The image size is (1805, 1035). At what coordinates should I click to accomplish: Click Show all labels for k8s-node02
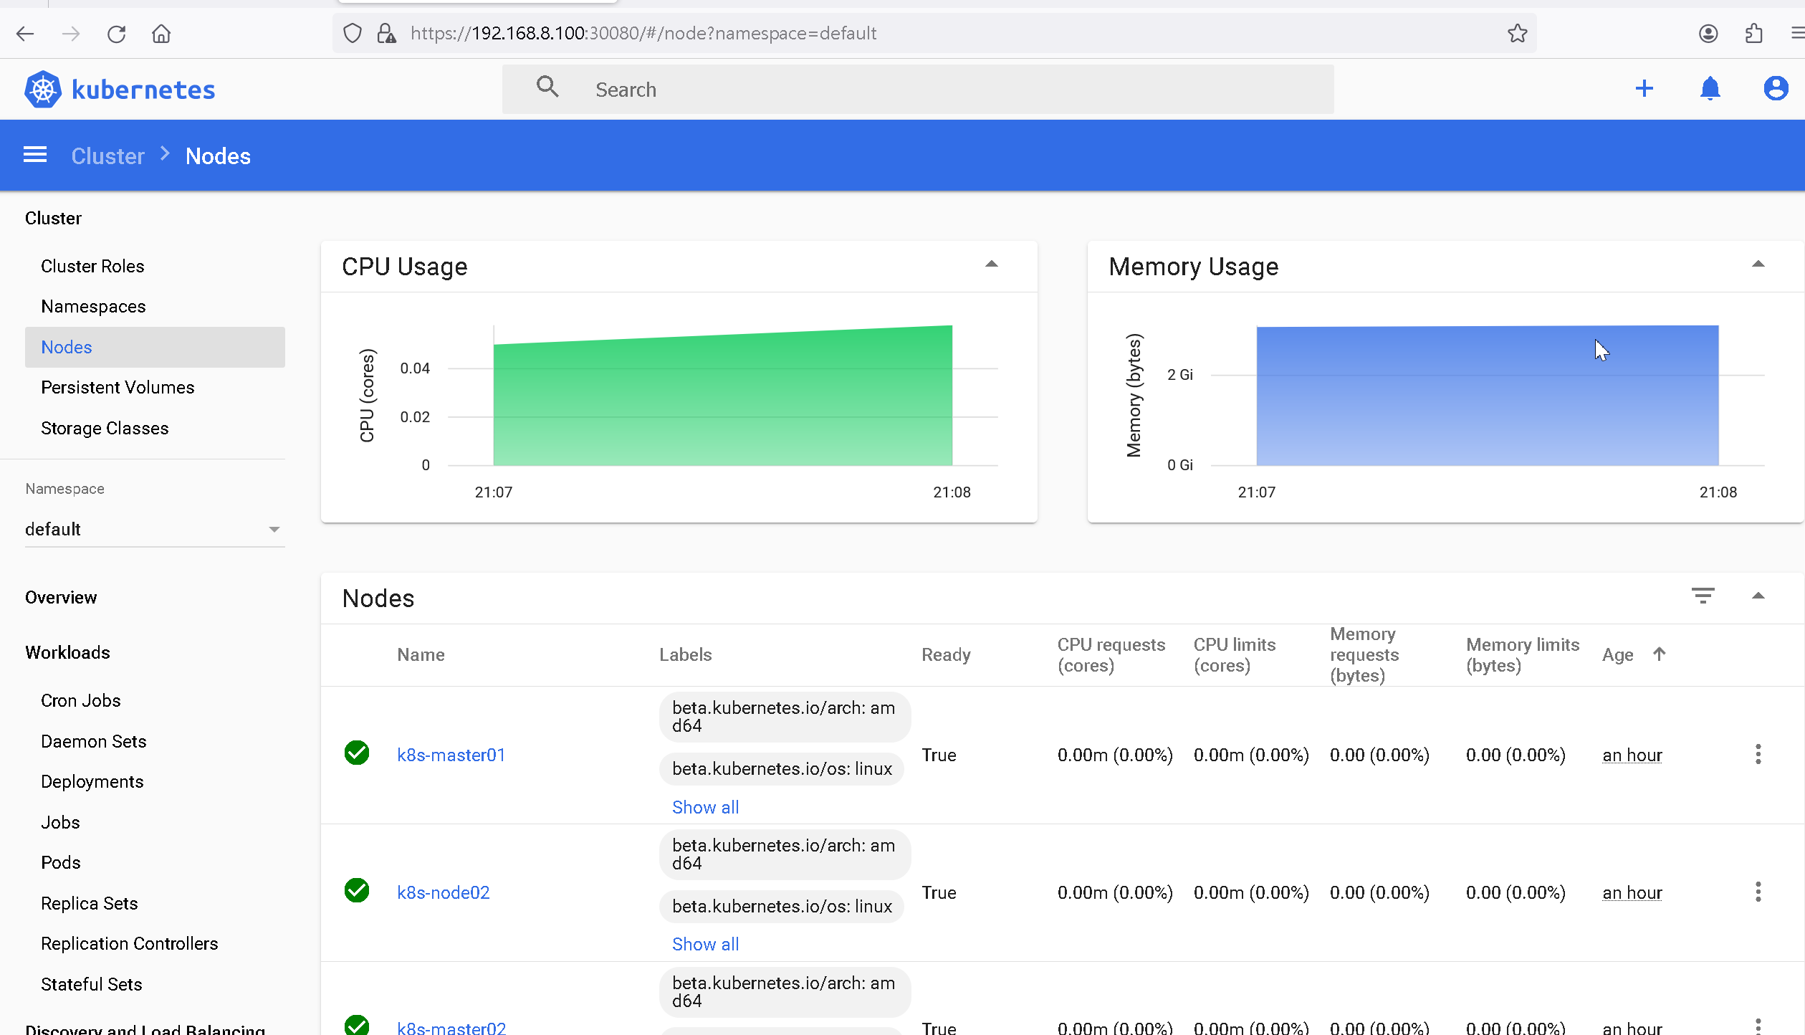coord(705,944)
